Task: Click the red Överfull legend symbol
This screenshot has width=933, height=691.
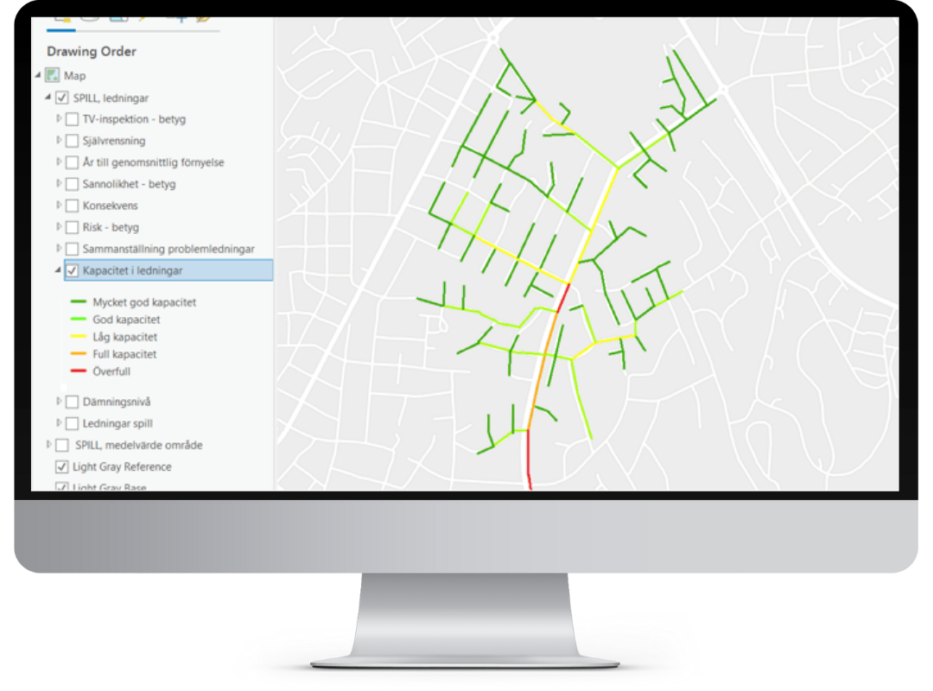Action: [x=78, y=371]
